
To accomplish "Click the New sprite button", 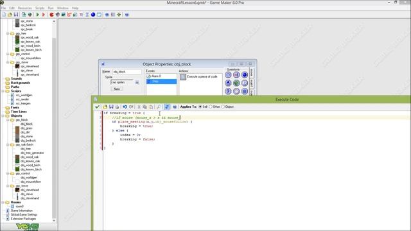I will pyautogui.click(x=117, y=89).
